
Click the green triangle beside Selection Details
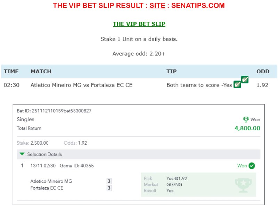click(x=22, y=154)
